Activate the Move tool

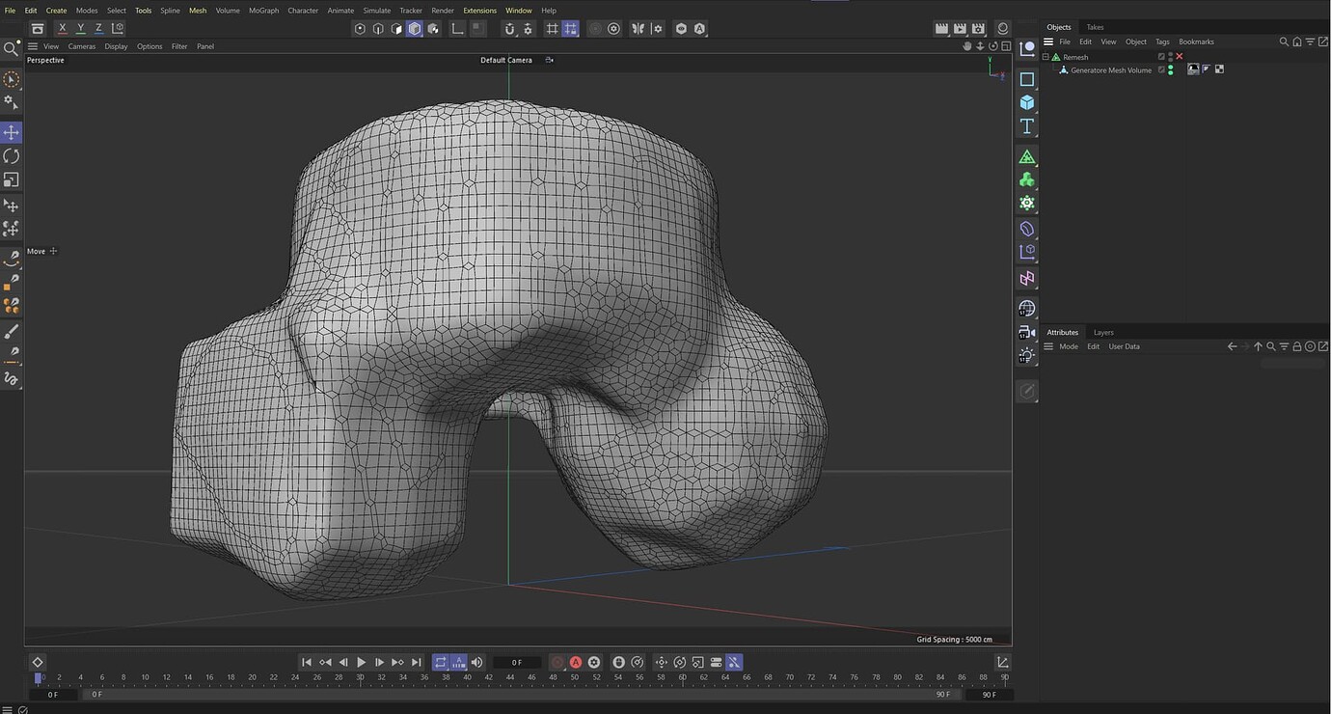coord(12,132)
